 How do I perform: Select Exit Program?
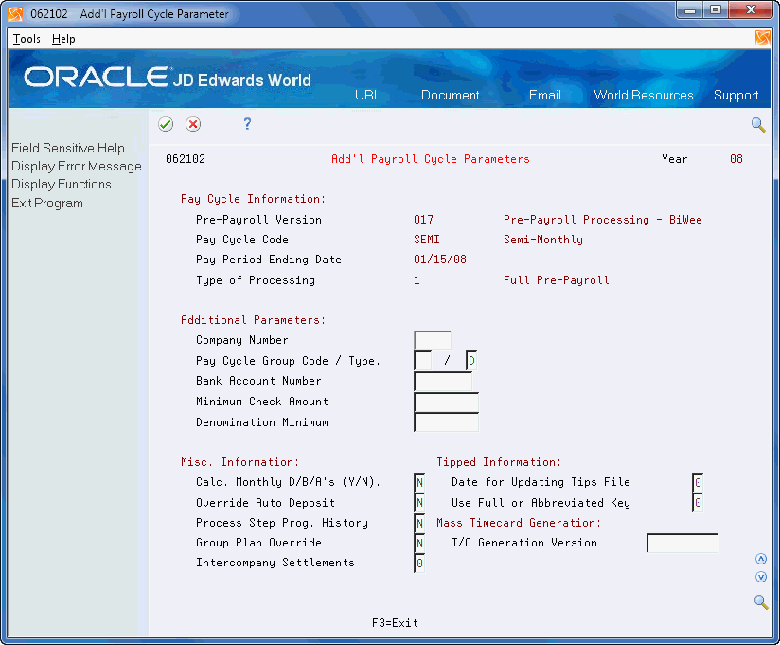[x=47, y=203]
